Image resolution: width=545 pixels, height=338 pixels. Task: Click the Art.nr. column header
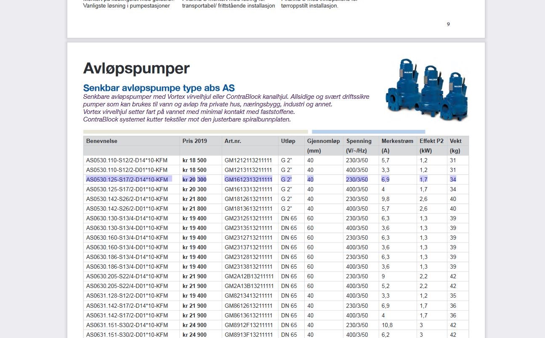tap(233, 141)
